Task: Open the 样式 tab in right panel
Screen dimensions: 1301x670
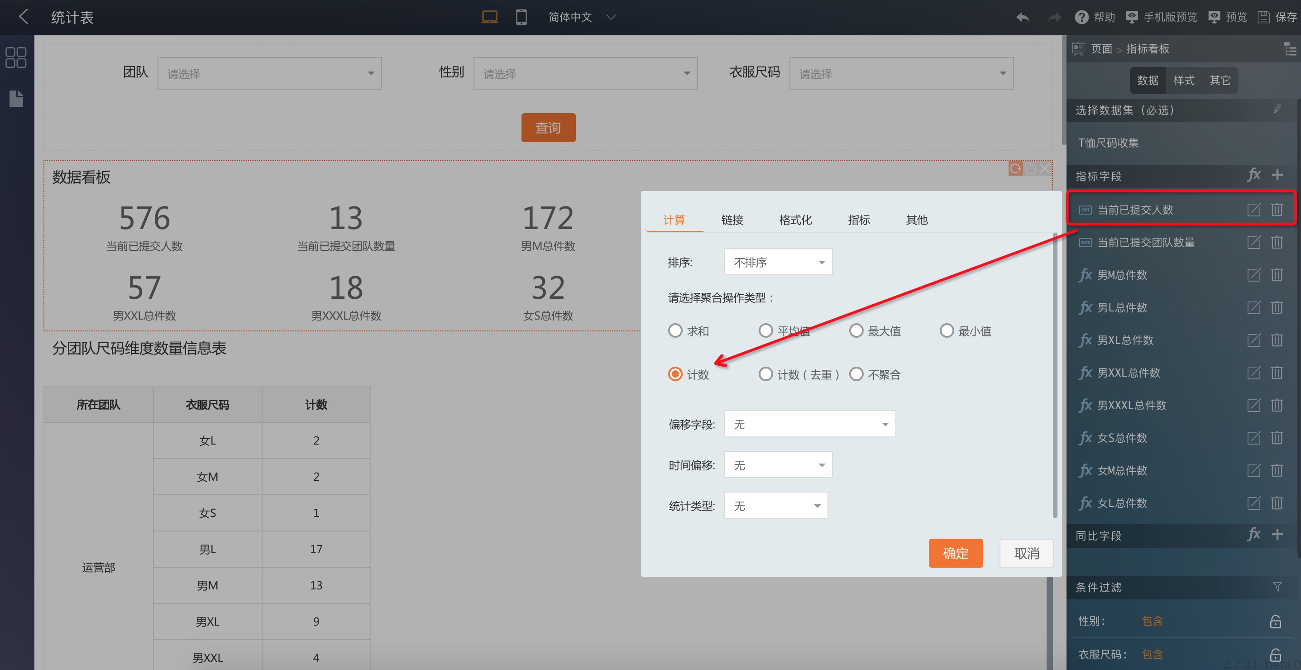Action: (1183, 80)
